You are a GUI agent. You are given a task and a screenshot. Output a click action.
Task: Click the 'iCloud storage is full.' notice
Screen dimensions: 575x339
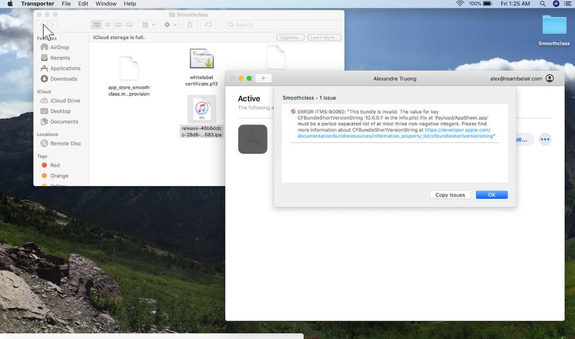click(119, 37)
